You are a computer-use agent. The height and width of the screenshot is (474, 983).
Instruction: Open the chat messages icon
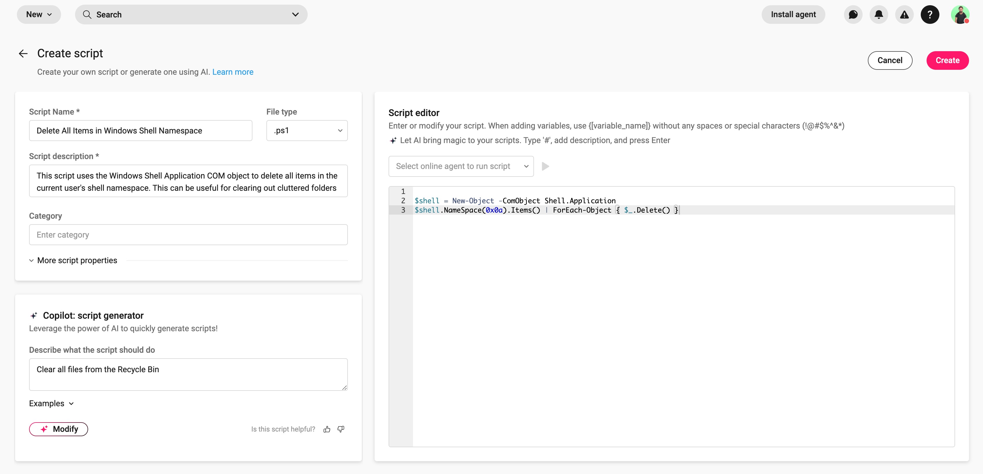point(853,15)
